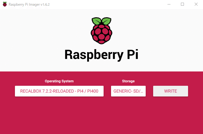Click the 'Operating System' label

[x=59, y=81]
